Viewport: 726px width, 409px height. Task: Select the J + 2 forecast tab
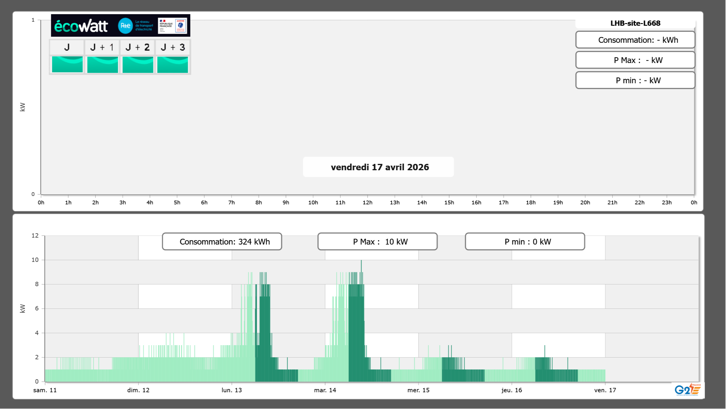tap(137, 47)
